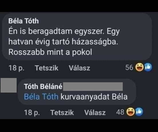Click the blue like icon on the Tóth Béláné reply
158x132 pixels.
coord(139,112)
